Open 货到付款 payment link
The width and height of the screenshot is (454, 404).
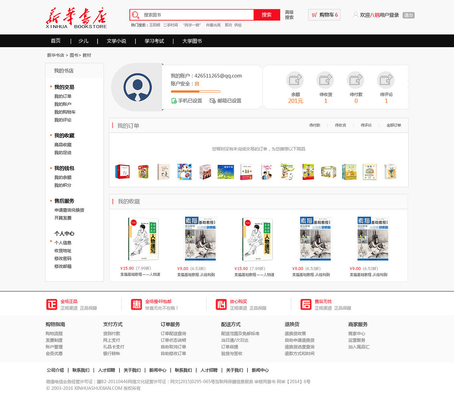pyautogui.click(x=111, y=333)
